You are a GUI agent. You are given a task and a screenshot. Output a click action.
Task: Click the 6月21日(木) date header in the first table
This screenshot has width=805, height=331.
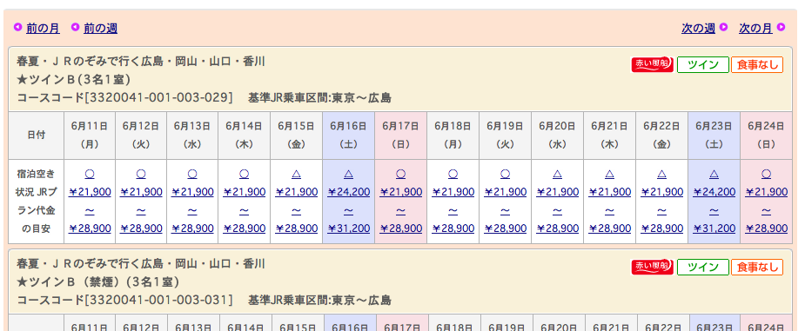610,136
